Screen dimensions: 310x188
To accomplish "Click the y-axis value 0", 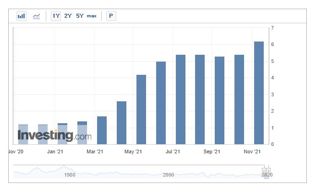I will 272,144.
